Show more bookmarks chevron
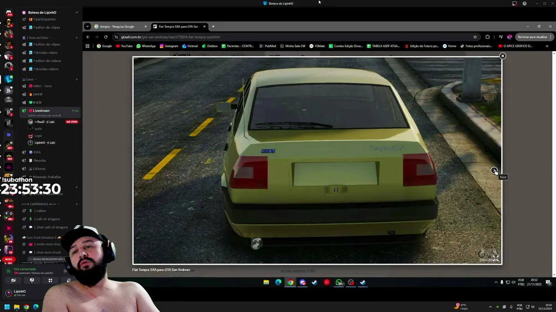 click(547, 46)
